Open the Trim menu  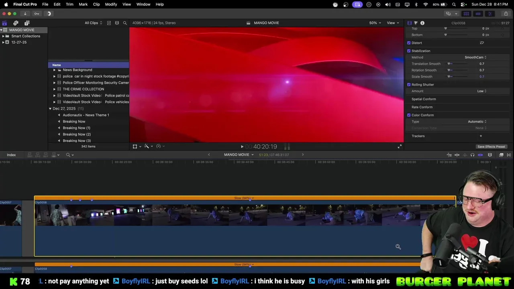point(69,4)
